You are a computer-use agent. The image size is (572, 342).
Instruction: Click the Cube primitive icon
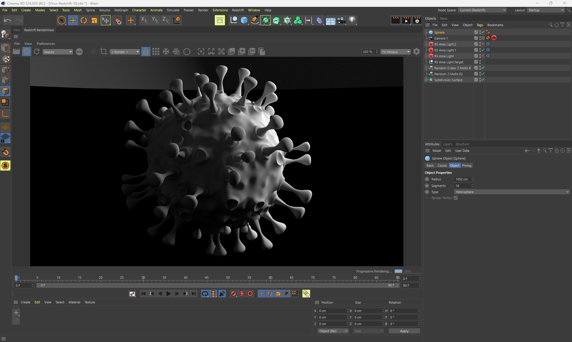(244, 20)
